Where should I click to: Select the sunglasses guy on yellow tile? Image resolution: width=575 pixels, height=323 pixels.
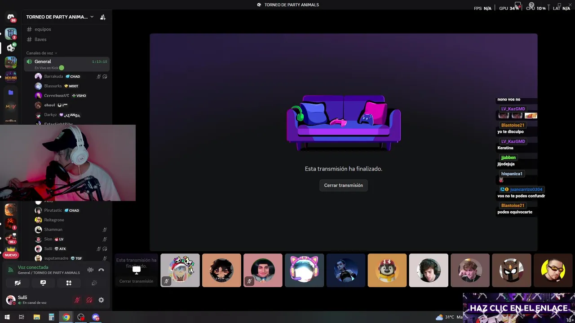(x=553, y=270)
